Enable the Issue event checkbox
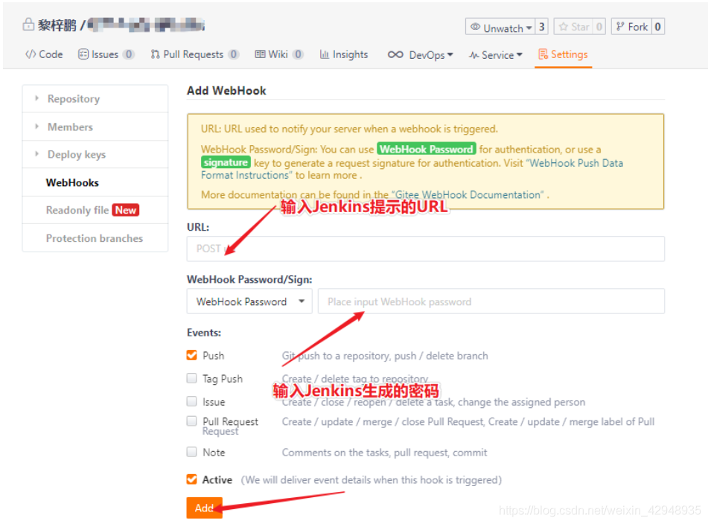Viewport: 708px width, 524px height. click(x=192, y=401)
